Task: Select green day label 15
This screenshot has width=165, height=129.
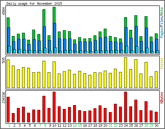Action: (x=80, y=125)
